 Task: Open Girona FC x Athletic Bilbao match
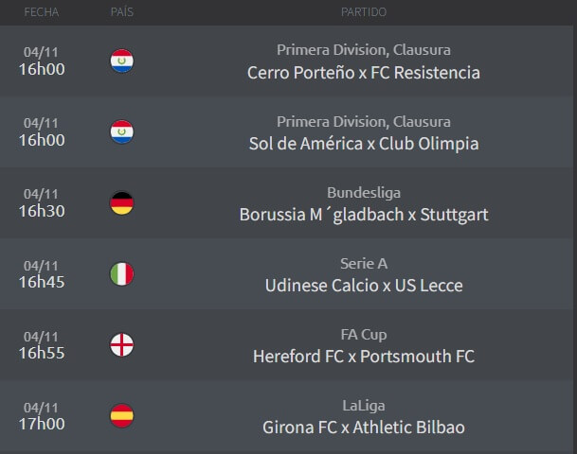pos(364,428)
